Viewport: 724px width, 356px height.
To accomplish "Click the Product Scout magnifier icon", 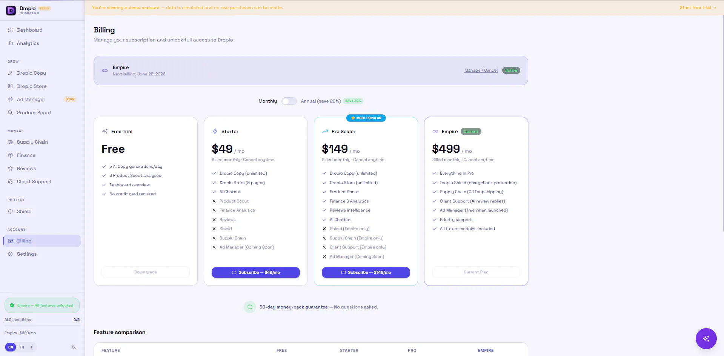I will (x=11, y=113).
